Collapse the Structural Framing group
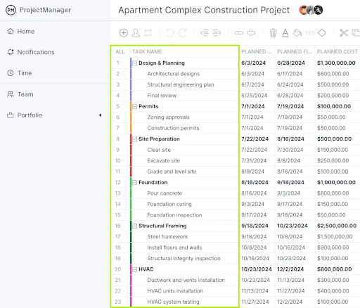The image size is (360, 308). pos(134,226)
